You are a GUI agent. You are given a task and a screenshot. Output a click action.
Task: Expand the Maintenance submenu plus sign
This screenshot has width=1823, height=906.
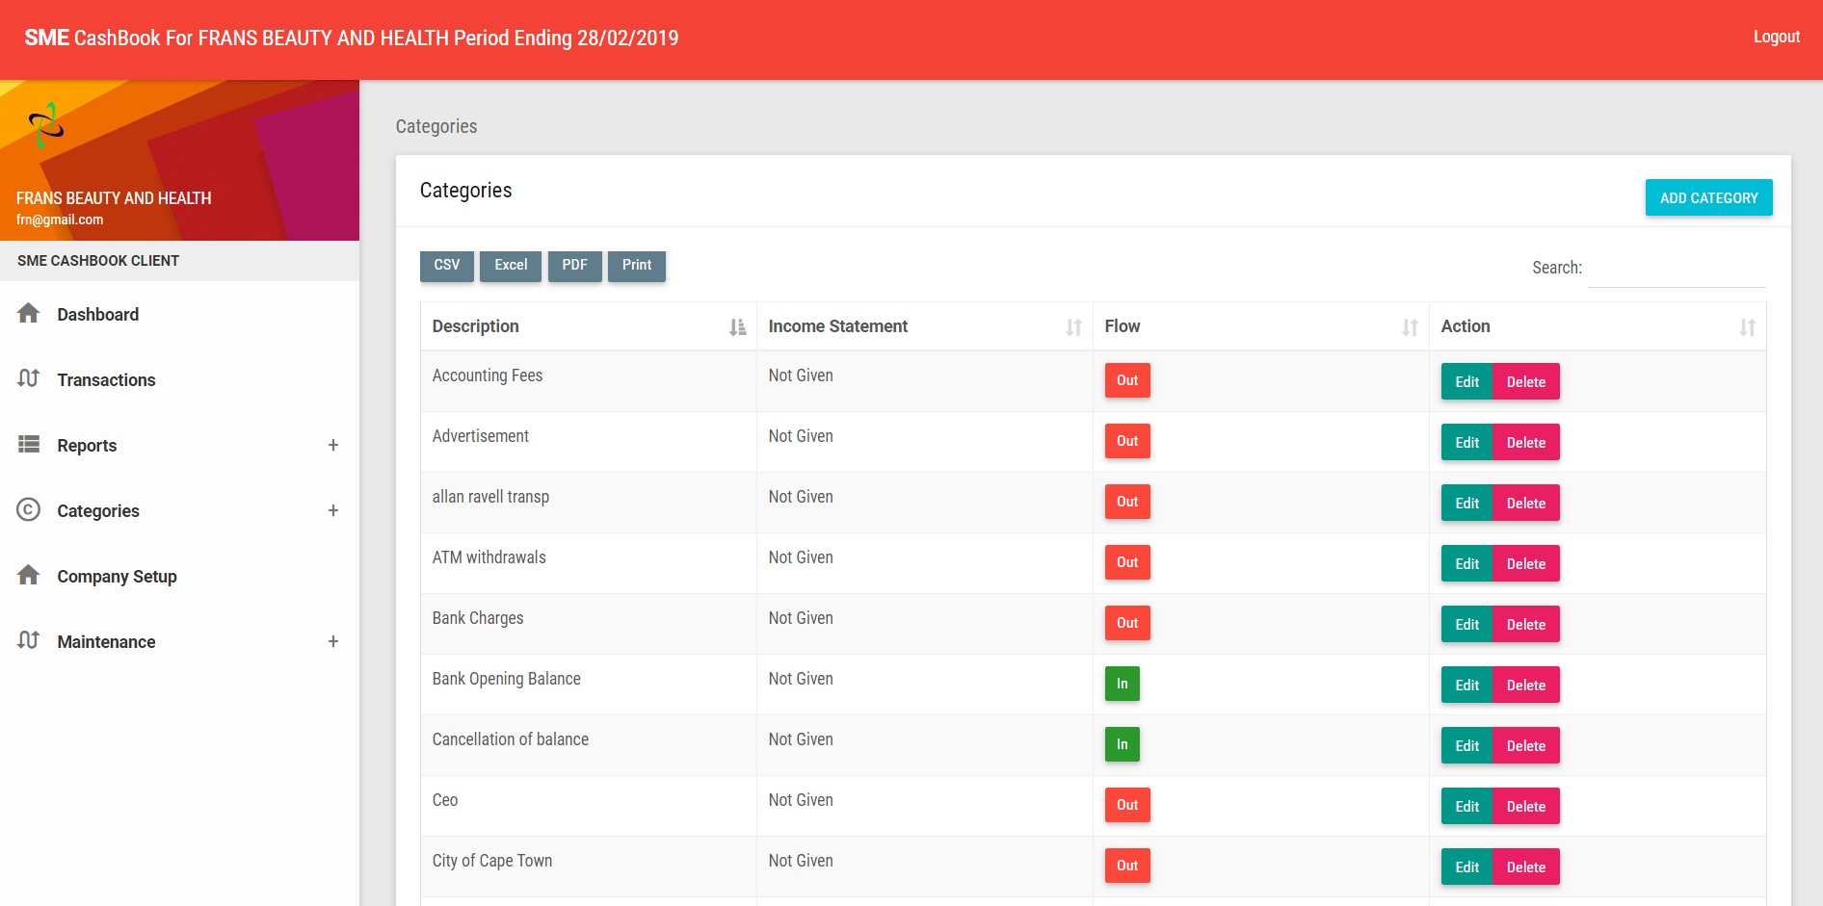pyautogui.click(x=333, y=641)
